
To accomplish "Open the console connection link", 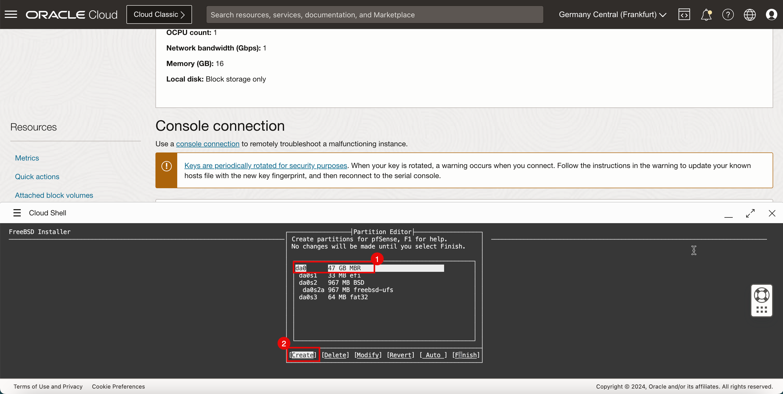I will [208, 144].
